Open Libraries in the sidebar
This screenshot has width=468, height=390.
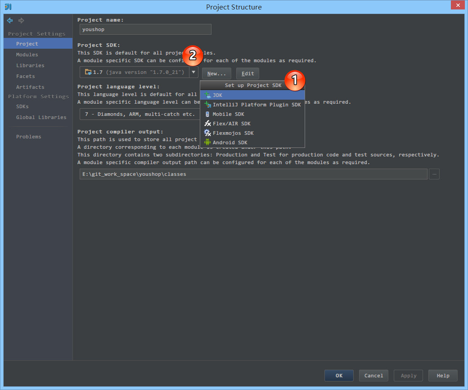click(30, 65)
